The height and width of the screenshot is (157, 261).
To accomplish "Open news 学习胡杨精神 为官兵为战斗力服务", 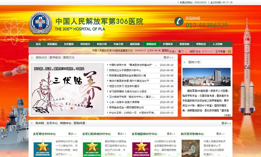I will [x=128, y=91].
